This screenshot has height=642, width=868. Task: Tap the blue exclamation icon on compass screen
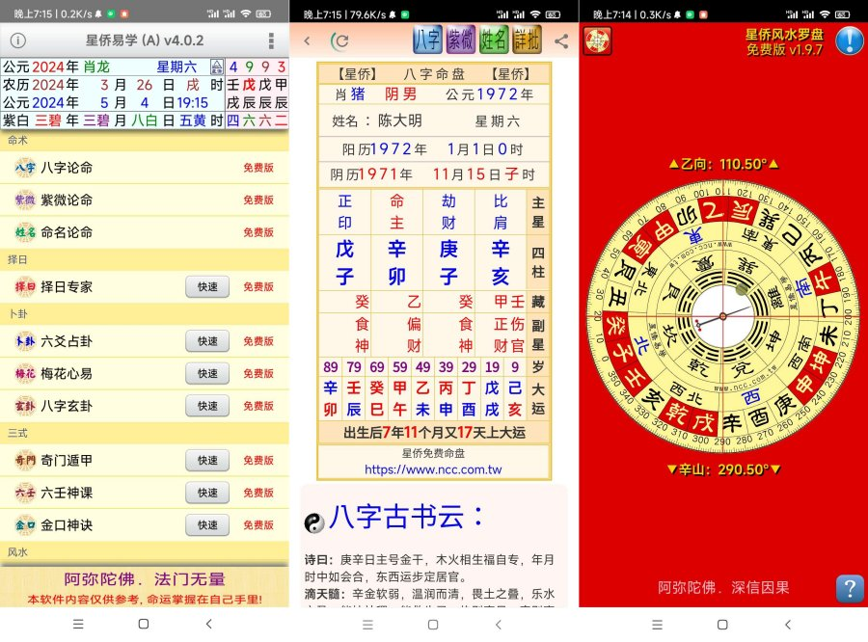[x=849, y=40]
